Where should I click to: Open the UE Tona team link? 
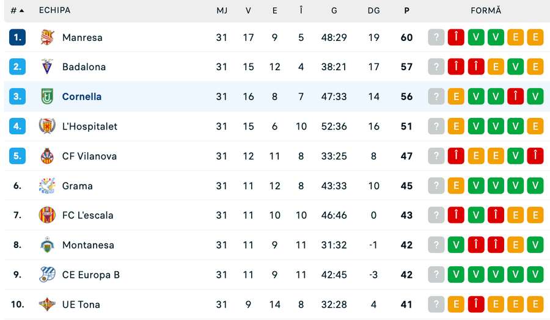tap(81, 304)
